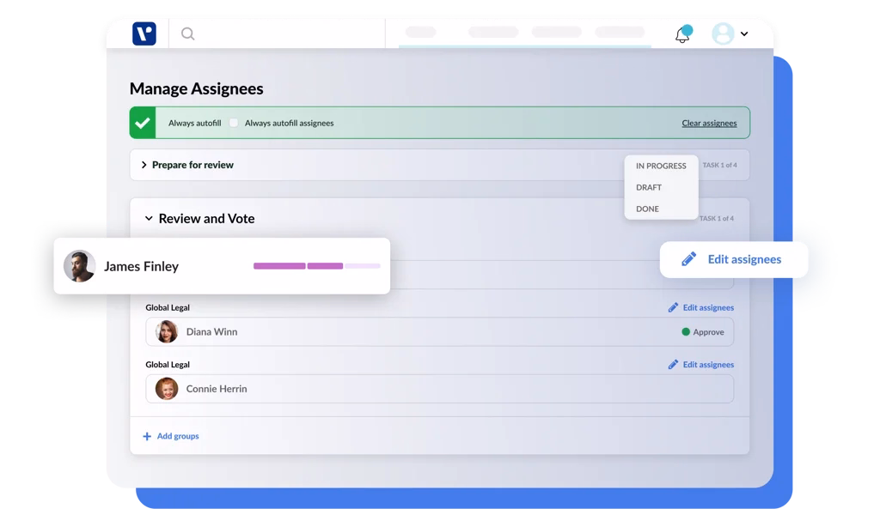Click the large Edit assignees button

pyautogui.click(x=734, y=259)
